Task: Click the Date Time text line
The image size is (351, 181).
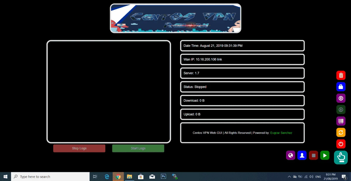Action: point(213,46)
